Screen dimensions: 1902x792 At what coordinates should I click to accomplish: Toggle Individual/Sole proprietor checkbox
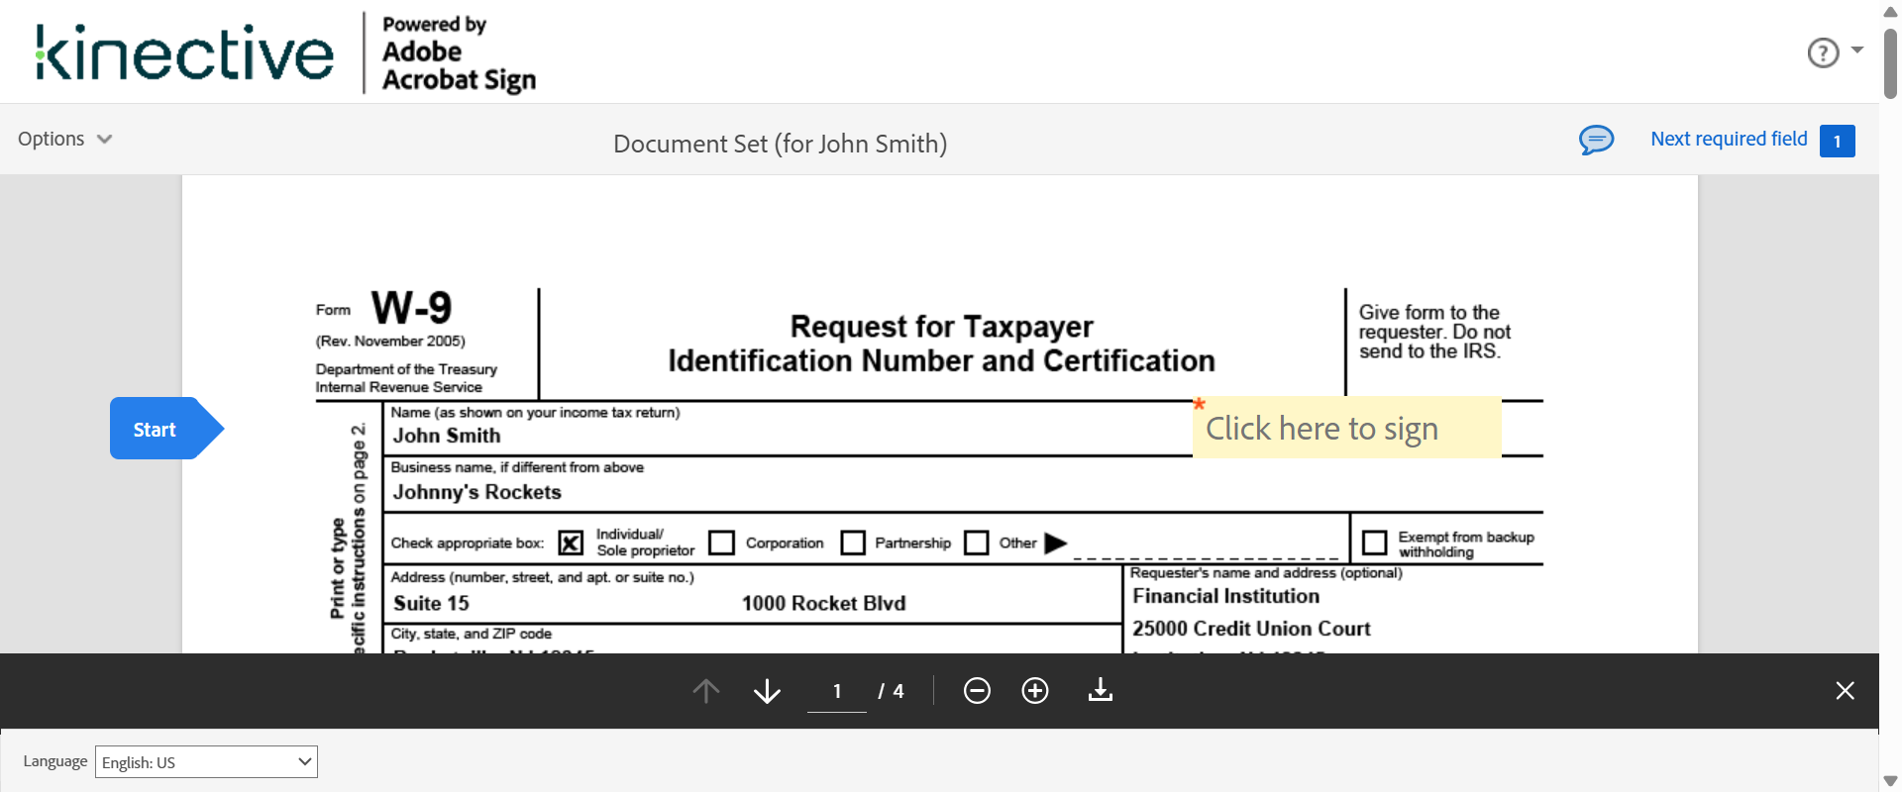[x=571, y=543]
